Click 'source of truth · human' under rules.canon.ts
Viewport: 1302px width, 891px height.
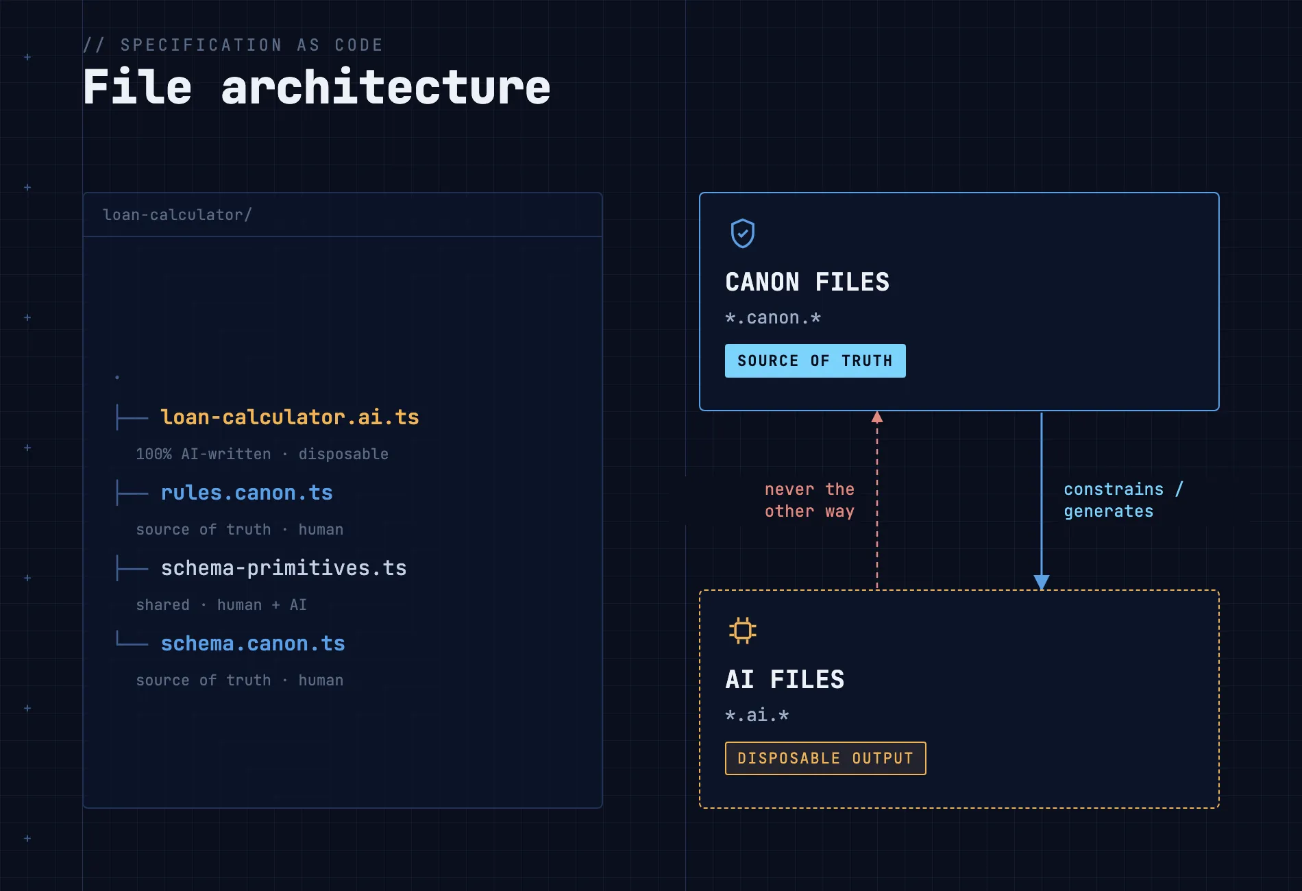240,530
